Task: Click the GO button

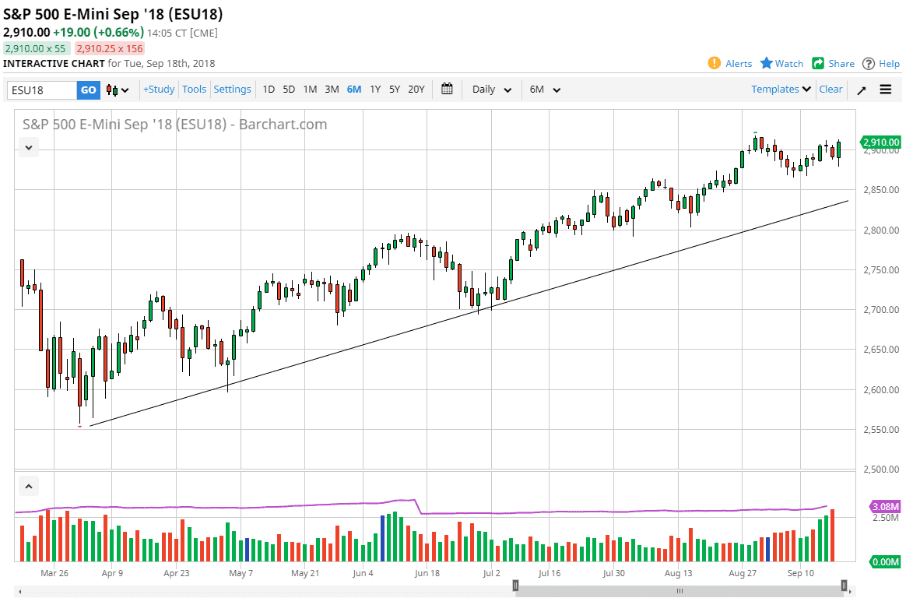Action: point(88,90)
